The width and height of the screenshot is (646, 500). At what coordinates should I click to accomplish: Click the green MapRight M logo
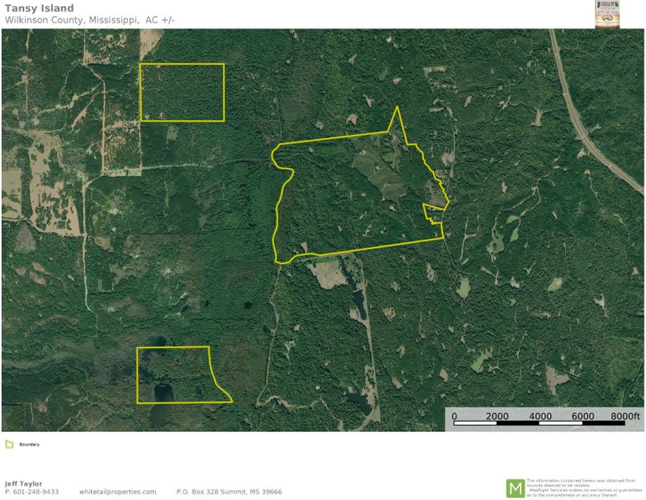(515, 487)
